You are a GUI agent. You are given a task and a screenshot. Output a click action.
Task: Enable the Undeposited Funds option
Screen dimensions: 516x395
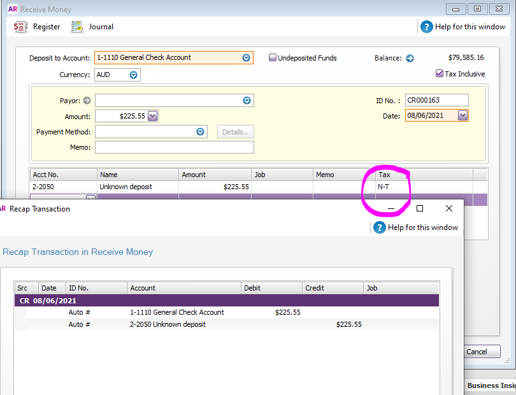point(273,57)
